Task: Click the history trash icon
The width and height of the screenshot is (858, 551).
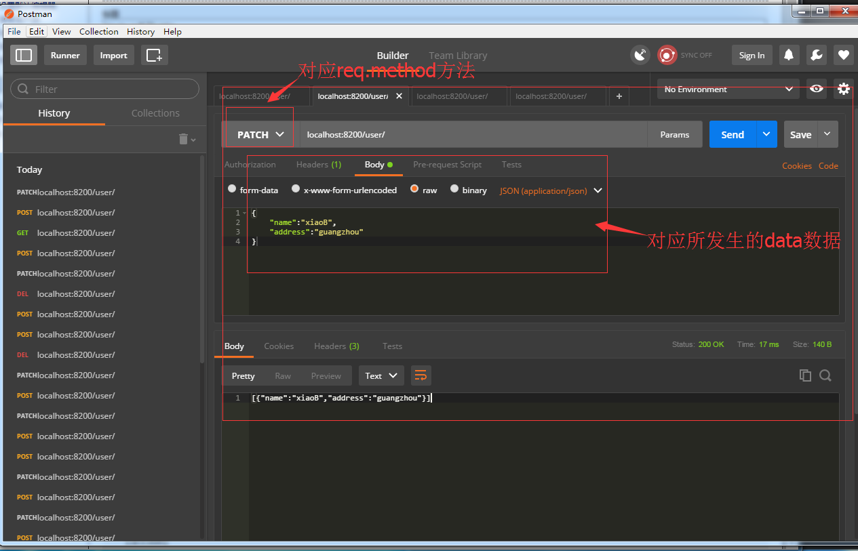Action: (183, 139)
